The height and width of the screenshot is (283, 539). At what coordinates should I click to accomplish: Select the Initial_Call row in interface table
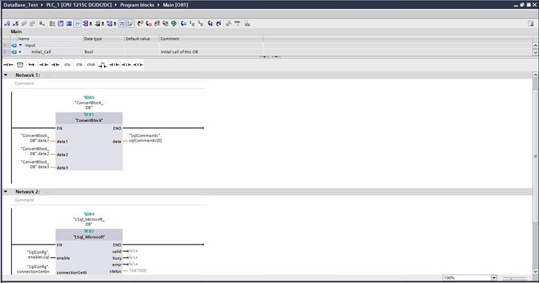41,52
